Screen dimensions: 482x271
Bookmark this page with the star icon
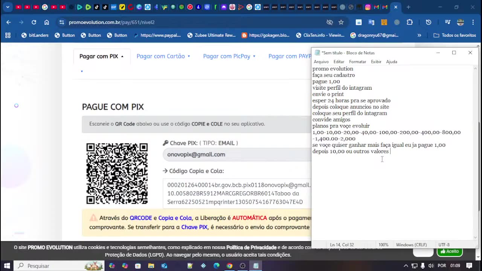341,22
